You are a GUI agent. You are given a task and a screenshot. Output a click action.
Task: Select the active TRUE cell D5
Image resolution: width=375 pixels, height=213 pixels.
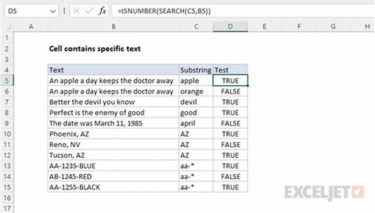tap(230, 81)
